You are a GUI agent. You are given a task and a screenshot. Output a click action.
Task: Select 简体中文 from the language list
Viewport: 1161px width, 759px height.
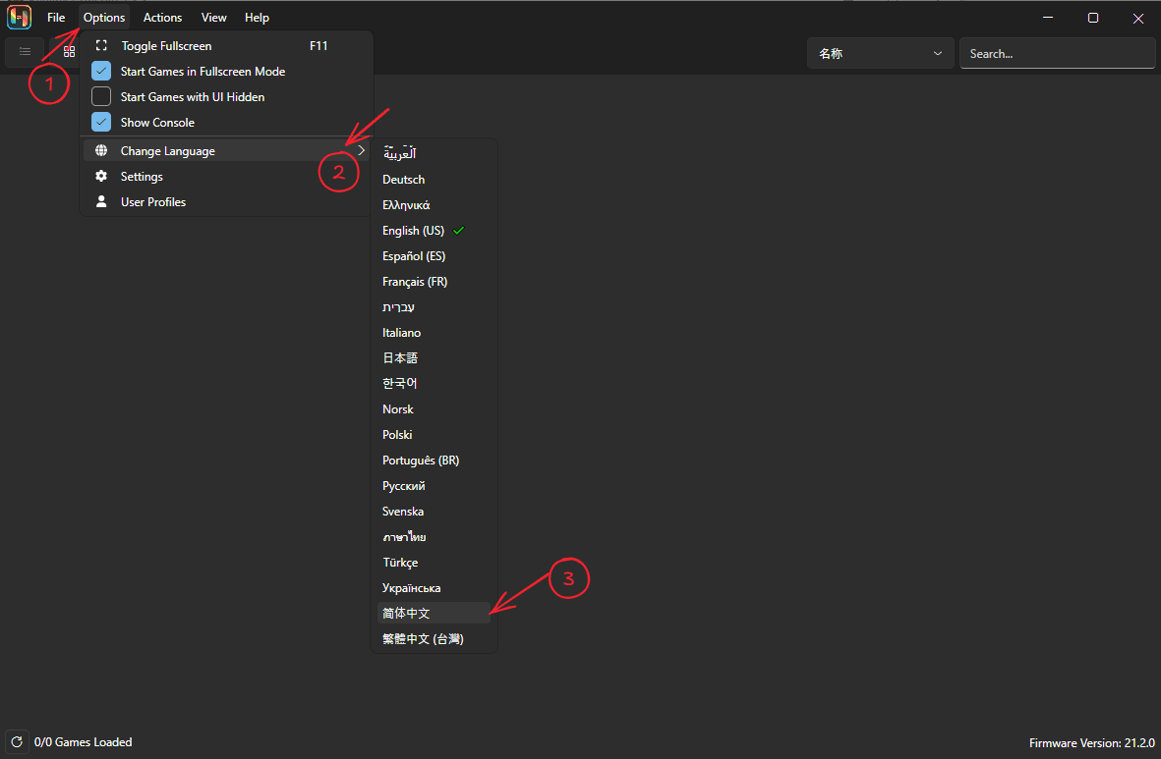pyautogui.click(x=407, y=614)
